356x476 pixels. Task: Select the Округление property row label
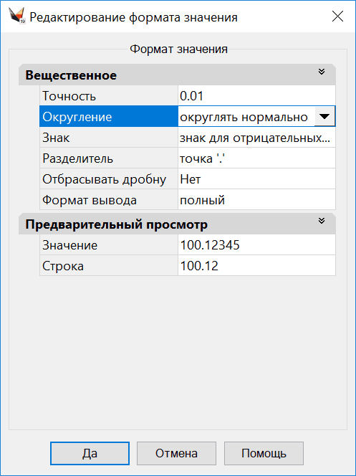(109, 117)
